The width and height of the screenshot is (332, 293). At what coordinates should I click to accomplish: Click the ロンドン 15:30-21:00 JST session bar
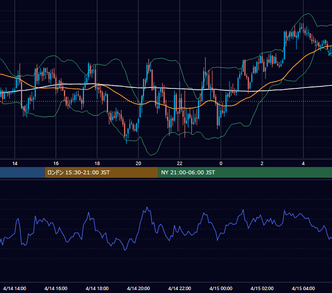[101, 172]
